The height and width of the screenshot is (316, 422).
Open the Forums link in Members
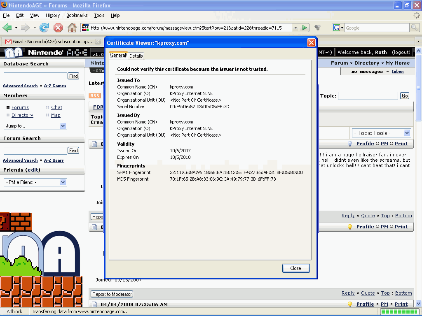pos(20,107)
